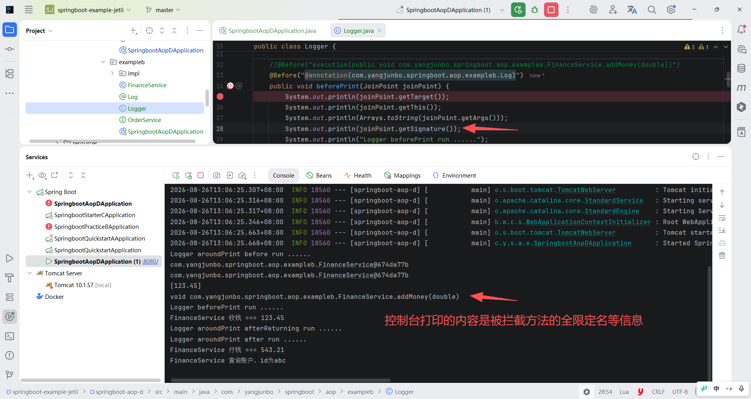The height and width of the screenshot is (399, 751).
Task: Select the Console tab
Action: pos(284,175)
